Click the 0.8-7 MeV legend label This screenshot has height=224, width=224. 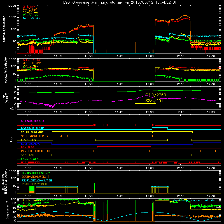31,66
